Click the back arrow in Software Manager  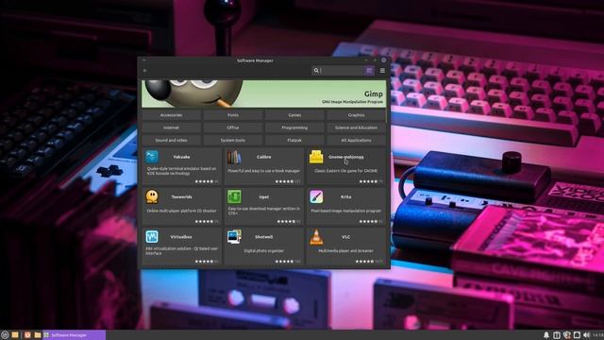coord(145,71)
